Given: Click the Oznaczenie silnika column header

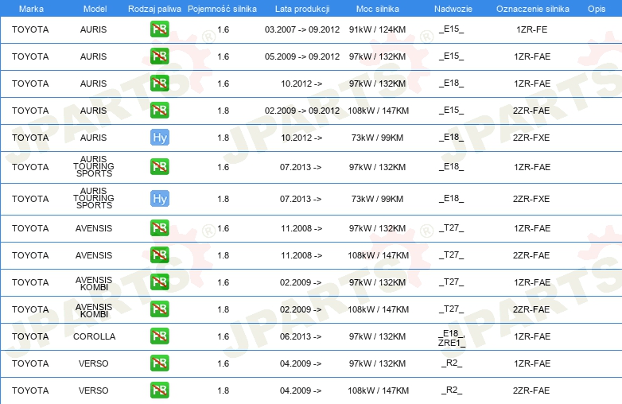Looking at the screenshot, I should point(533,9).
